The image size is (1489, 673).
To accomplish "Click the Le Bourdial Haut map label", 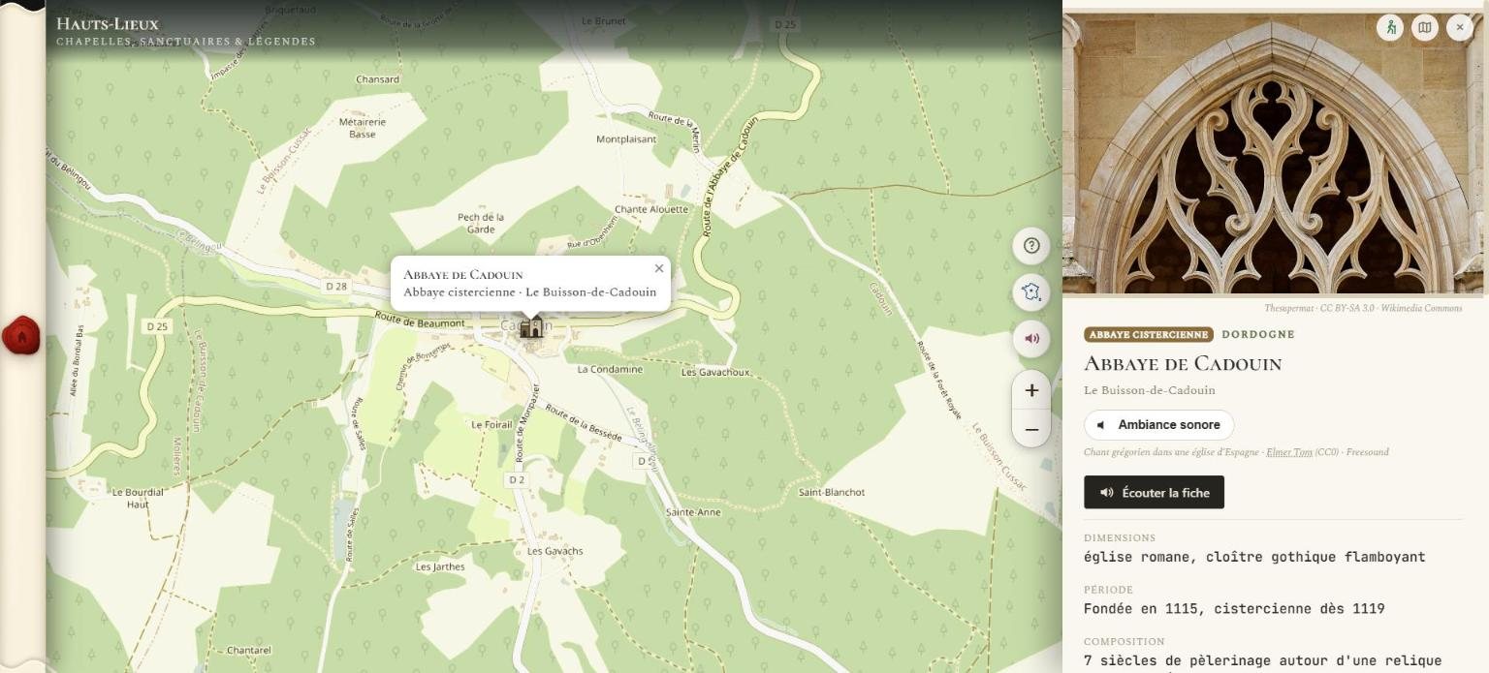I will coord(138,498).
